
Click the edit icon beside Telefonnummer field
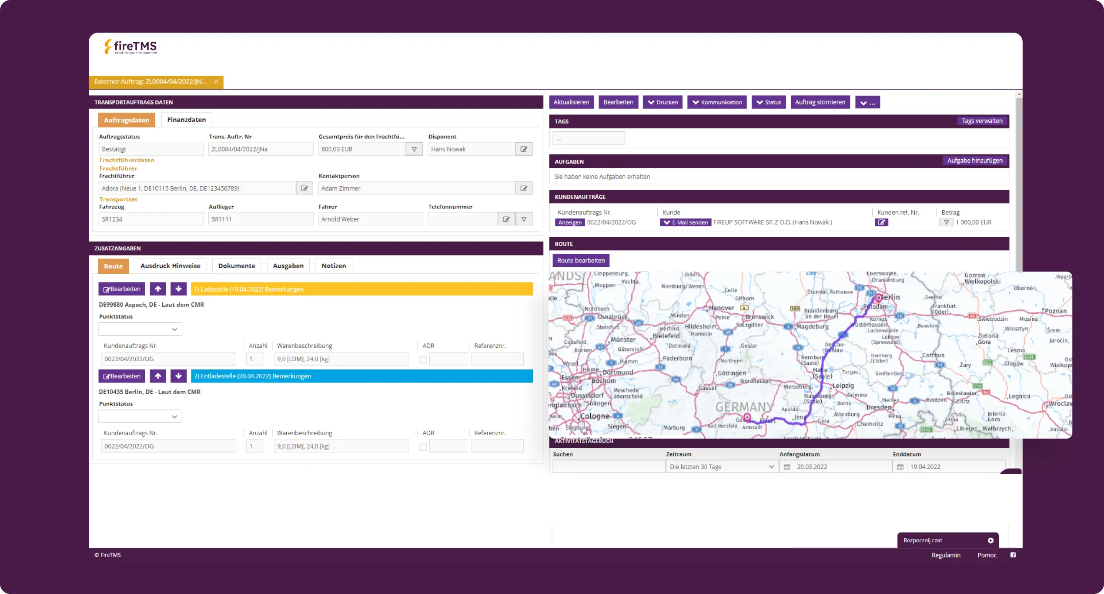506,219
